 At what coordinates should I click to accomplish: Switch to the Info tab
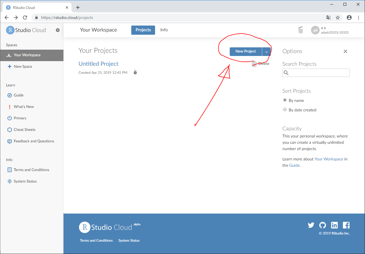164,30
